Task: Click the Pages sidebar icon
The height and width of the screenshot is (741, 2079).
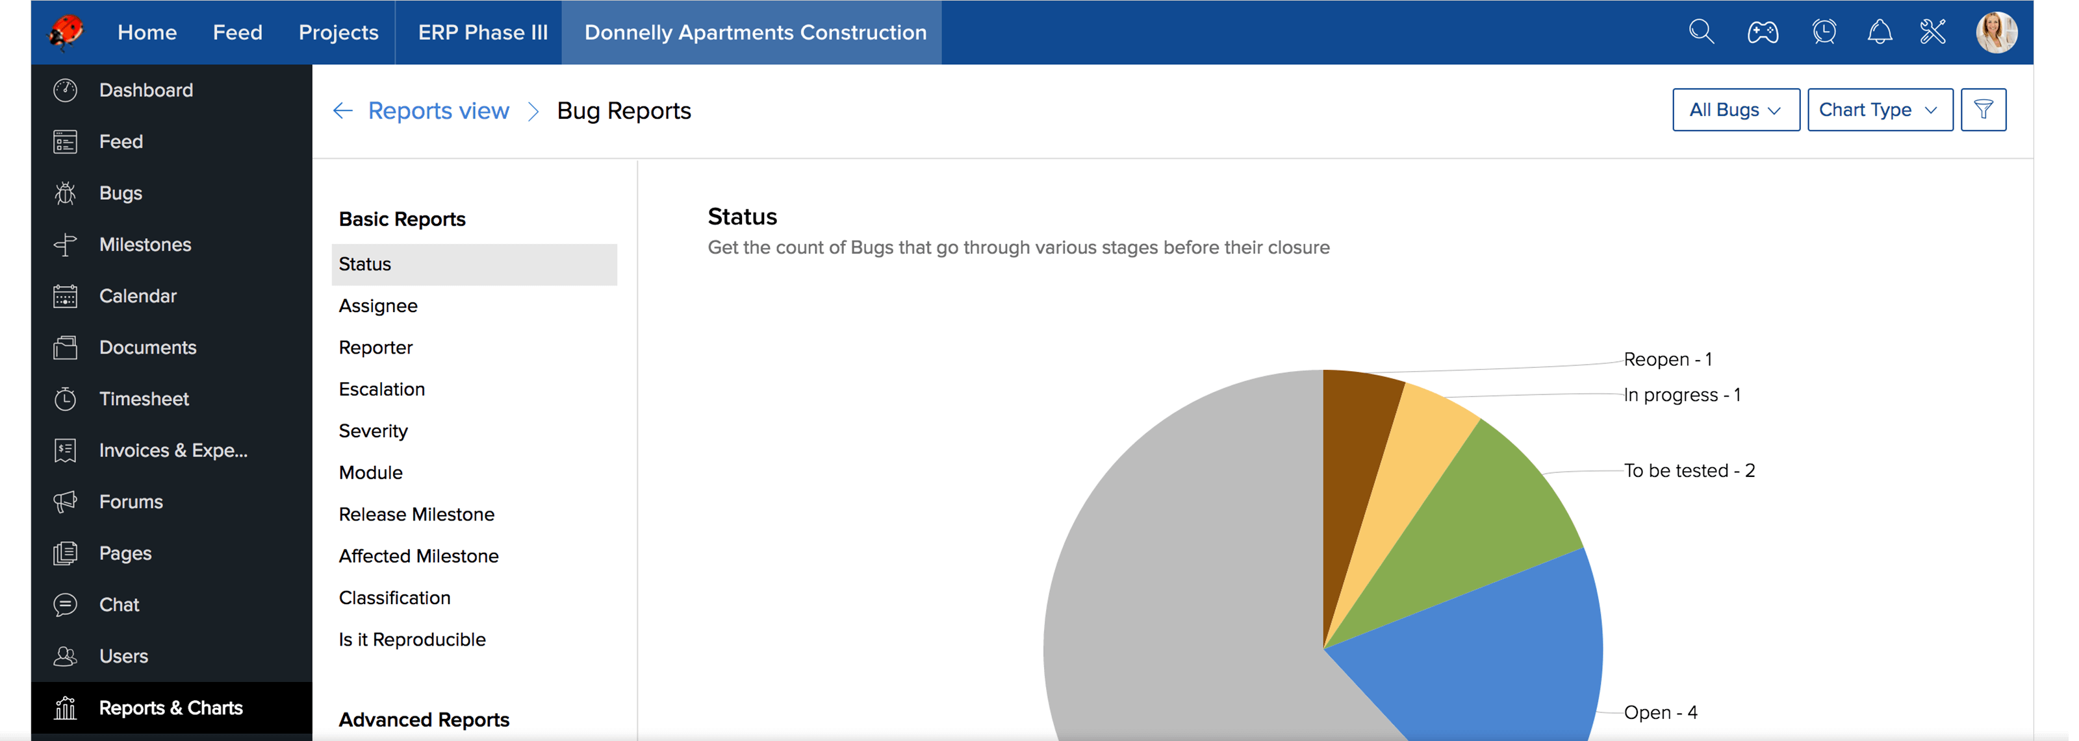Action: (66, 554)
